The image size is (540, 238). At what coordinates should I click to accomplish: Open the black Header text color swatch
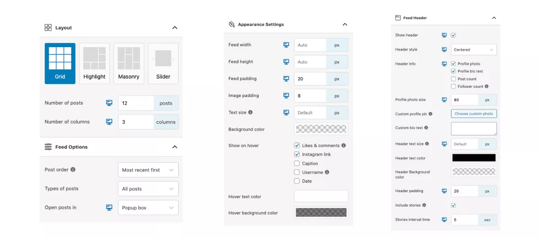474,158
